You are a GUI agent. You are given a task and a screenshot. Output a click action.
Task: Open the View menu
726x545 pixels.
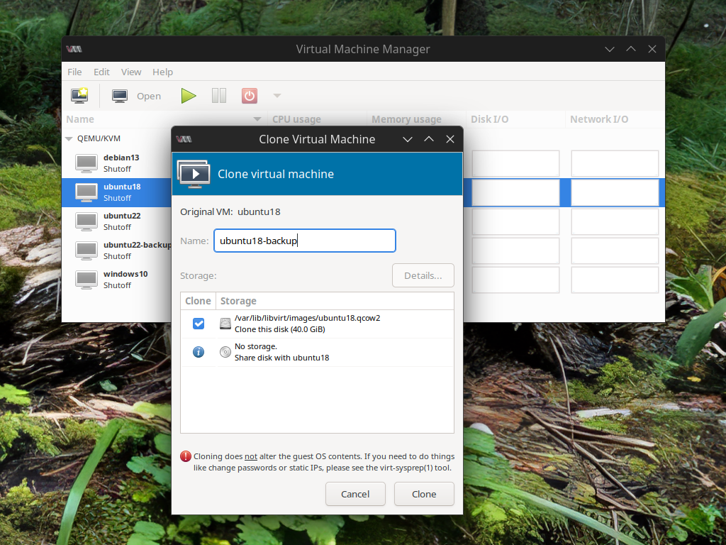click(x=131, y=72)
